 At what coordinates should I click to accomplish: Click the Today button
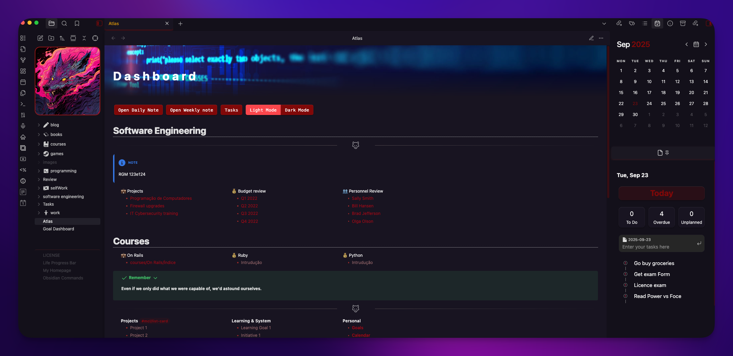pos(662,193)
